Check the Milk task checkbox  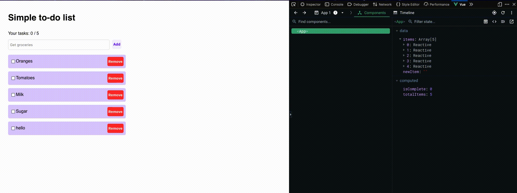pos(13,95)
